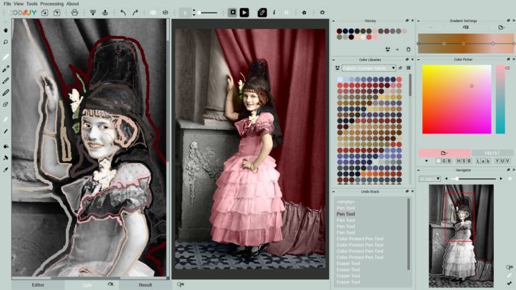Pick the Eraser tool in left toolbar
This screenshot has width=516, height=290.
(x=5, y=105)
